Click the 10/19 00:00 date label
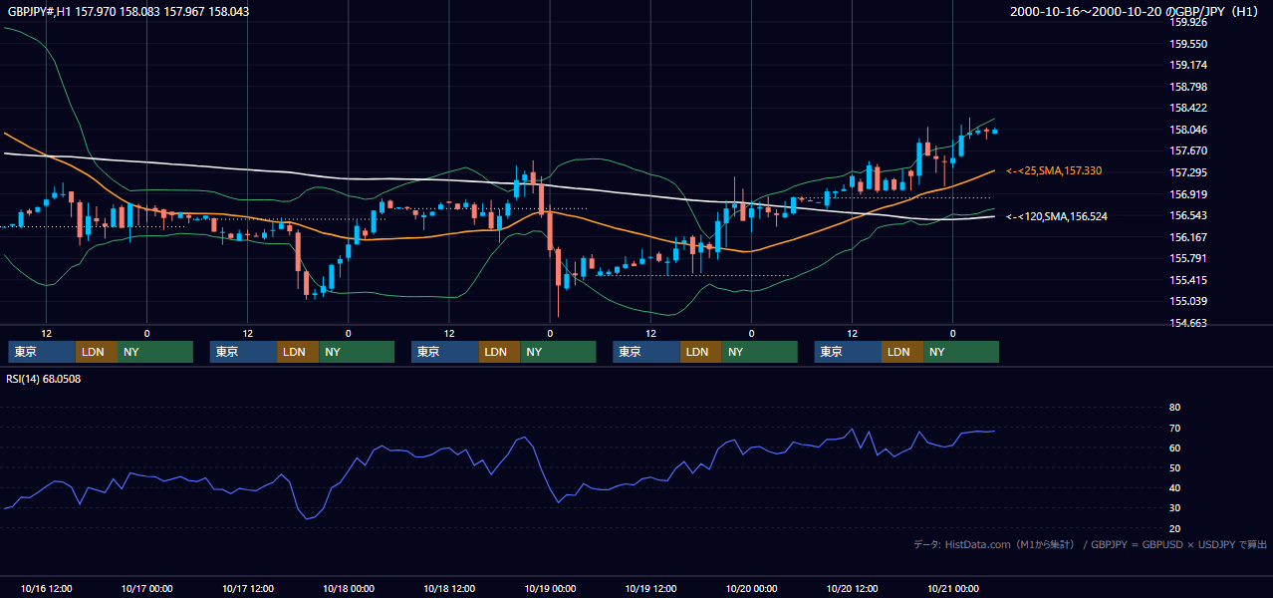 pos(550,588)
